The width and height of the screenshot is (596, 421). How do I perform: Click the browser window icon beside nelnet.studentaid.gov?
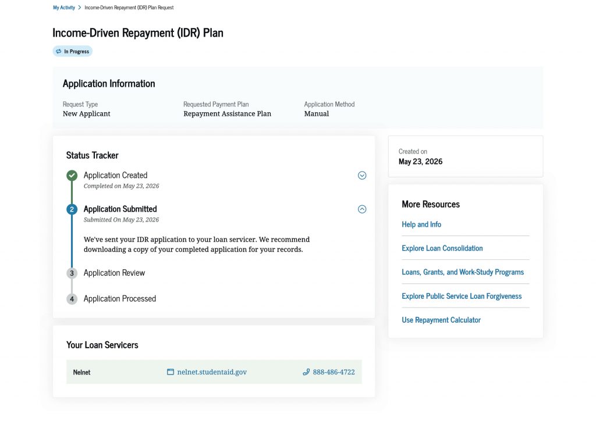[x=171, y=372]
